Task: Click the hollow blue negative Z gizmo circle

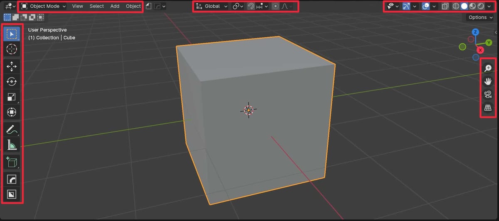Action: point(476,57)
